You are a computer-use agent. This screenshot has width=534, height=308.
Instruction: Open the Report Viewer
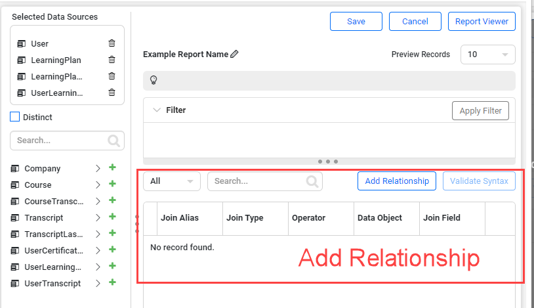482,21
